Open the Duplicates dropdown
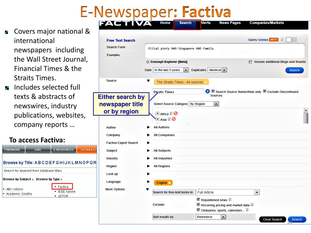Viewport: 311px width, 233px height. [x=217, y=70]
